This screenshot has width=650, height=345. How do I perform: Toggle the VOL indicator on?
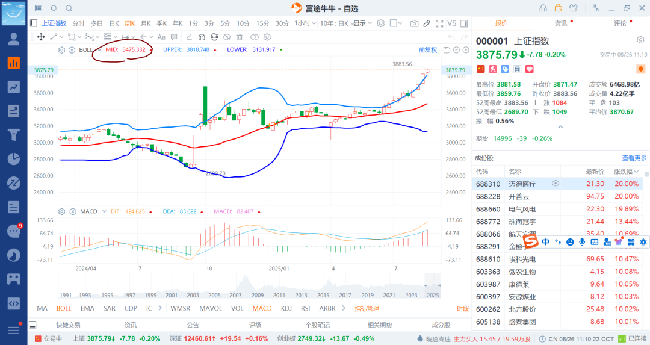click(x=237, y=308)
